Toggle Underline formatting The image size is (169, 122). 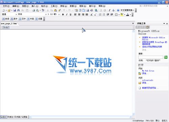(71, 15)
